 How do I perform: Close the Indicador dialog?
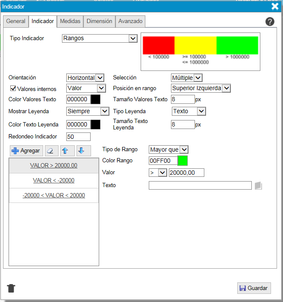coord(275,6)
